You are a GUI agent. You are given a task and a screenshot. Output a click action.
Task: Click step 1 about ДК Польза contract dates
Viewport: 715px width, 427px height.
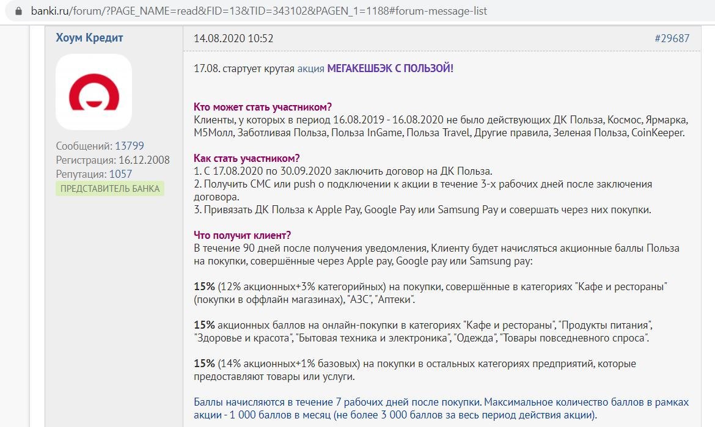[x=343, y=171]
